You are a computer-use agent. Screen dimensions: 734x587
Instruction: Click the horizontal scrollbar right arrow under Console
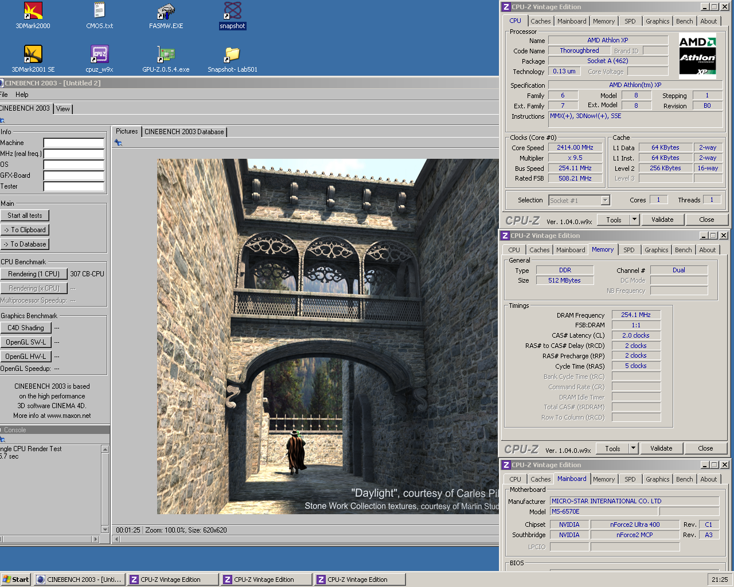(96, 539)
